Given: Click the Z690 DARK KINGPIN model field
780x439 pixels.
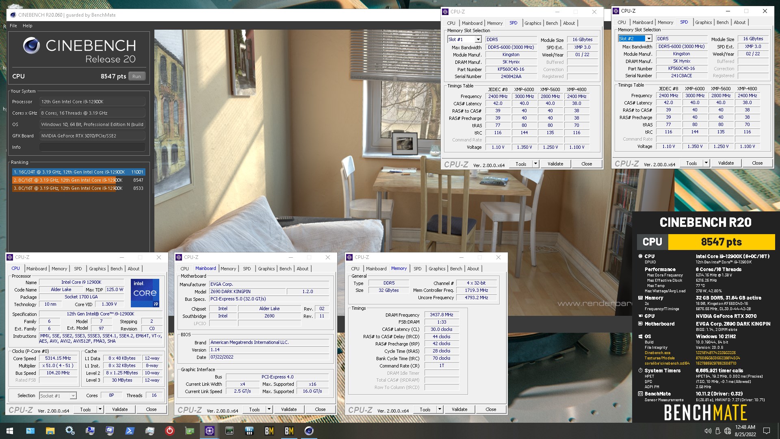Looking at the screenshot, I should point(247,291).
